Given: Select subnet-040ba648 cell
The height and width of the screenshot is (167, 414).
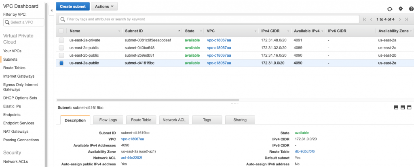Looking at the screenshot, I should click(139, 48).
